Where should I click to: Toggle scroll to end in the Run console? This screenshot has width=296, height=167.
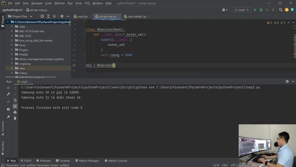click(15, 106)
